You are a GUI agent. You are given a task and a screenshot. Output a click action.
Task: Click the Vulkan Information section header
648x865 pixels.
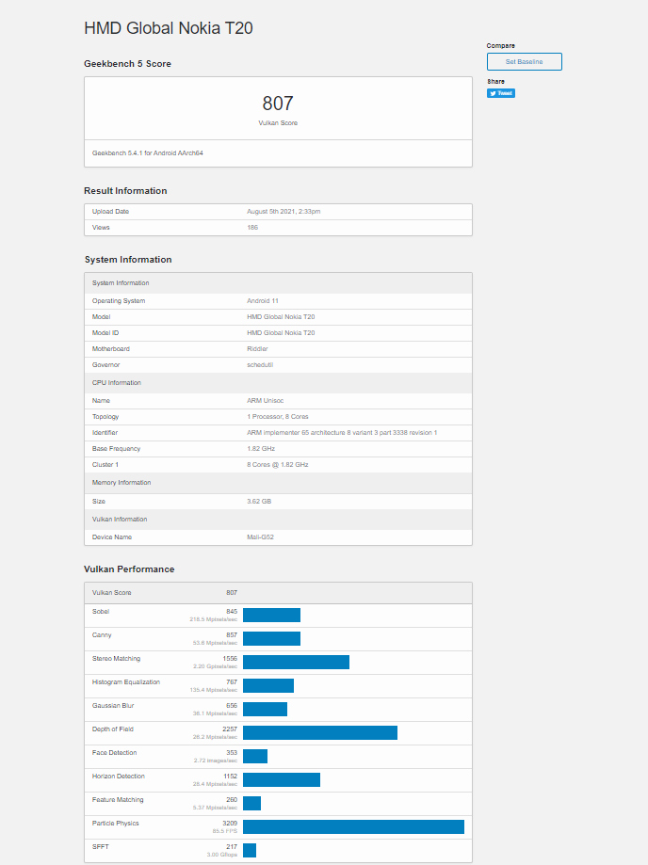119,520
